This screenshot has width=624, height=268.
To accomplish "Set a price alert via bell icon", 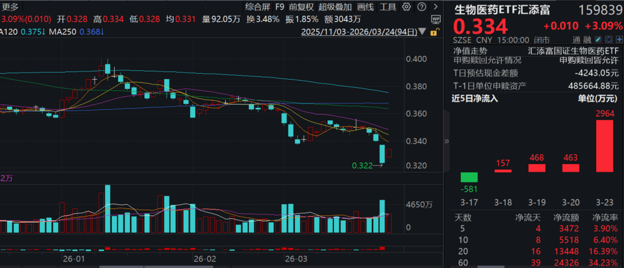I will pos(608,40).
